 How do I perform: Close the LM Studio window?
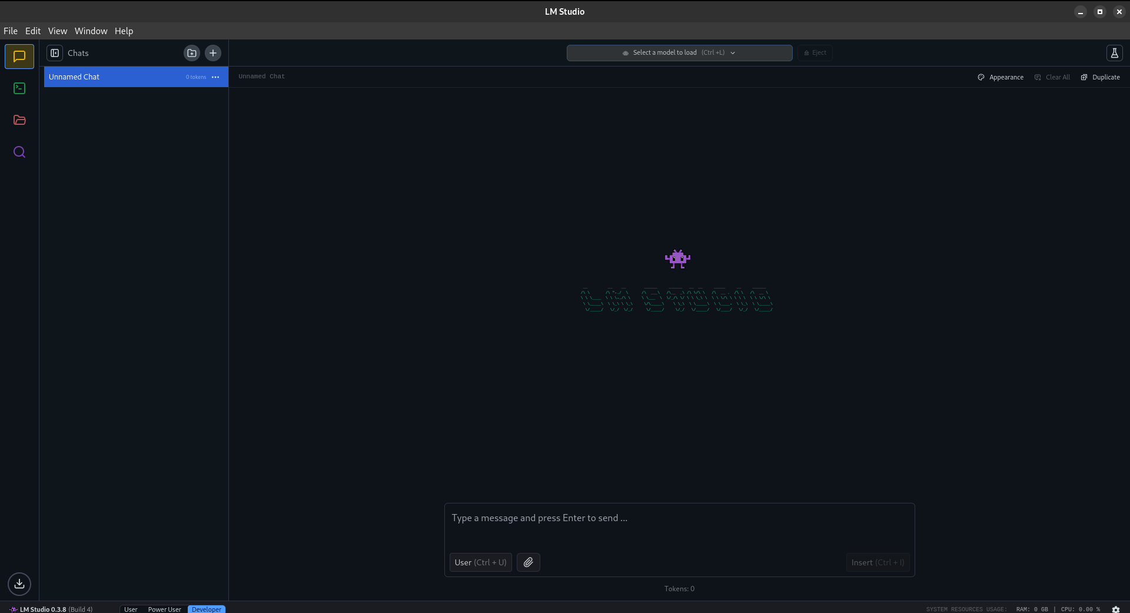[x=1119, y=12]
